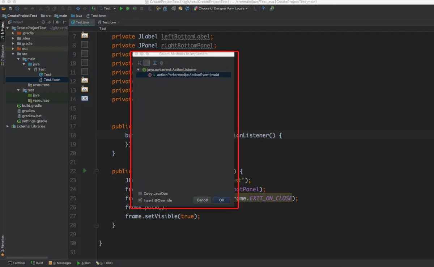Click the dialog OK button
434x267 pixels.
222,200
